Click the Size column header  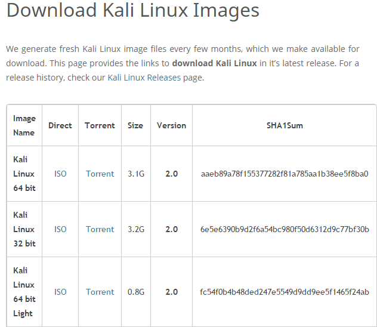click(135, 125)
